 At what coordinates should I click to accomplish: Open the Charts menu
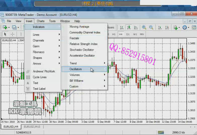pyautogui.click(x=40, y=21)
